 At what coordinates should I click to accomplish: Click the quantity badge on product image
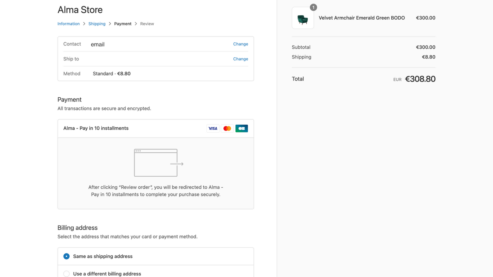tap(314, 7)
